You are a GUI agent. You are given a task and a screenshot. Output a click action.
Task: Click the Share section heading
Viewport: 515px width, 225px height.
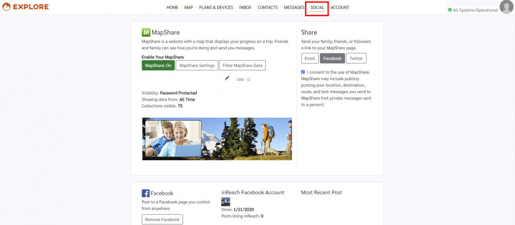coord(309,32)
